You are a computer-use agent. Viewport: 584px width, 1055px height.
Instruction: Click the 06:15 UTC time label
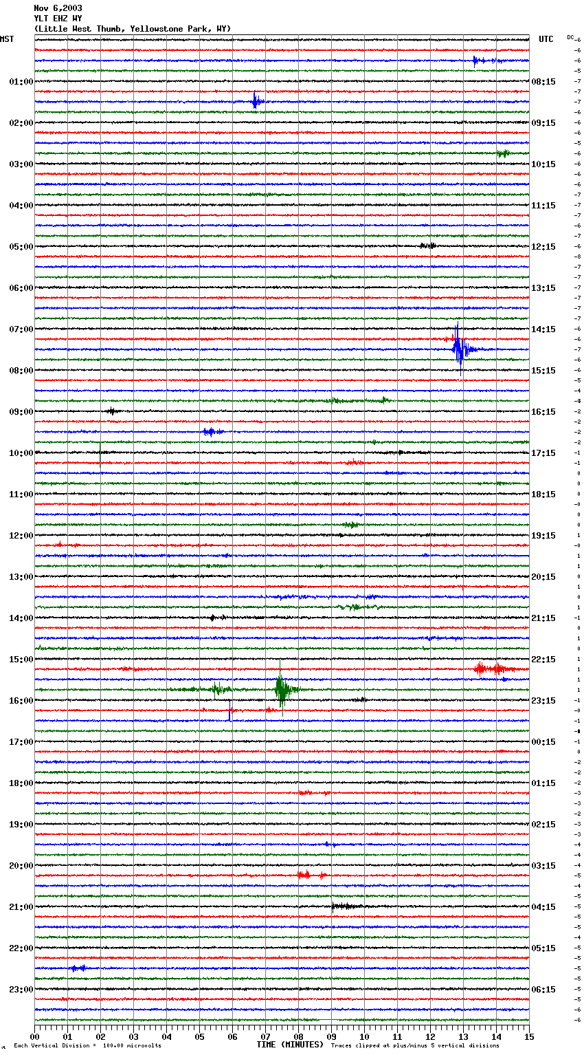pyautogui.click(x=543, y=990)
